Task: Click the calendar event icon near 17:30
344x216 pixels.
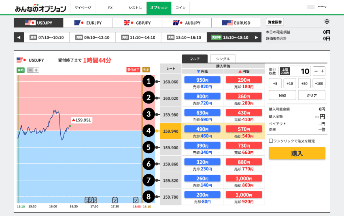Action: [x=115, y=200]
